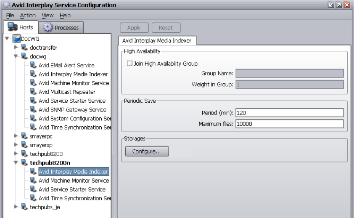Click the techpub8200n host icon
Image resolution: width=354 pixels, height=218 pixels.
[x=24, y=162]
